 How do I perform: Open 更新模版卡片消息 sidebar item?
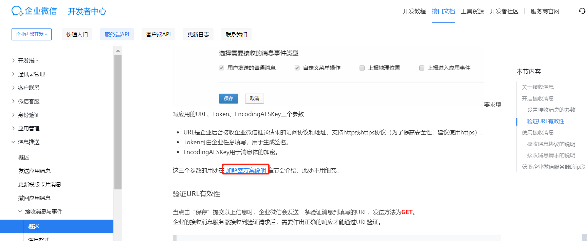(x=40, y=184)
